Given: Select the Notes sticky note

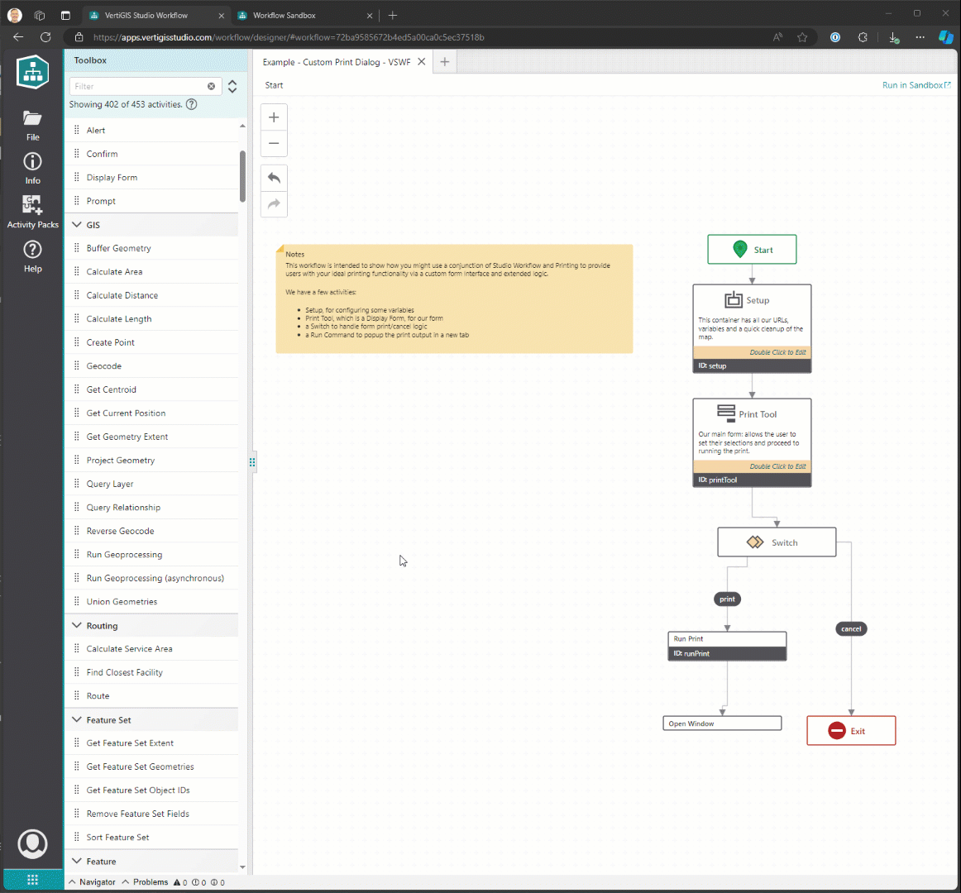Looking at the screenshot, I should pos(454,298).
